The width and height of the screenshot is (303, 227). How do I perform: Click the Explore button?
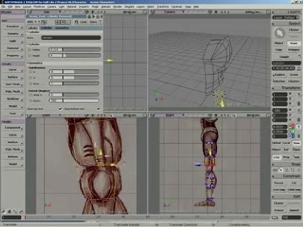279,75
